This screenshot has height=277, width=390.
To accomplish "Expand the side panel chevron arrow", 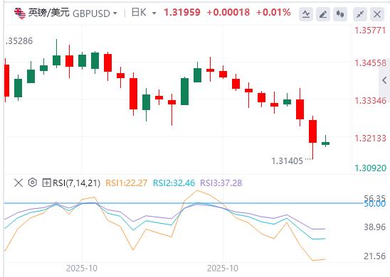I will click(x=384, y=80).
